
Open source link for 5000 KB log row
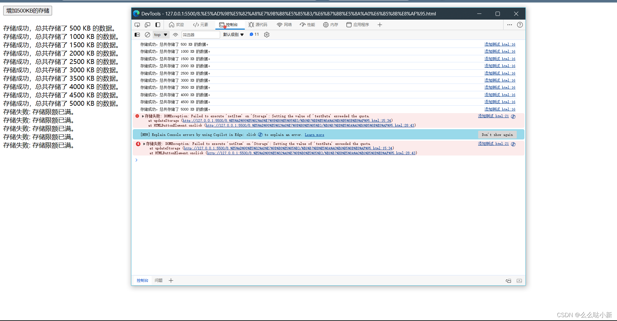coord(500,109)
